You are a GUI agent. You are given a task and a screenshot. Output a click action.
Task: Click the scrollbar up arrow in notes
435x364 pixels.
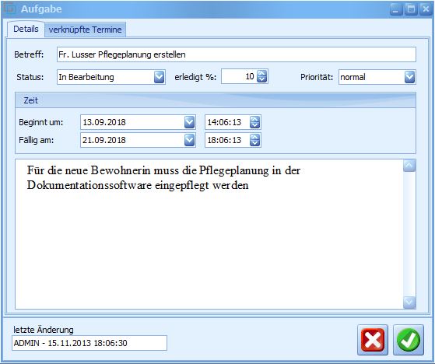[409, 166]
